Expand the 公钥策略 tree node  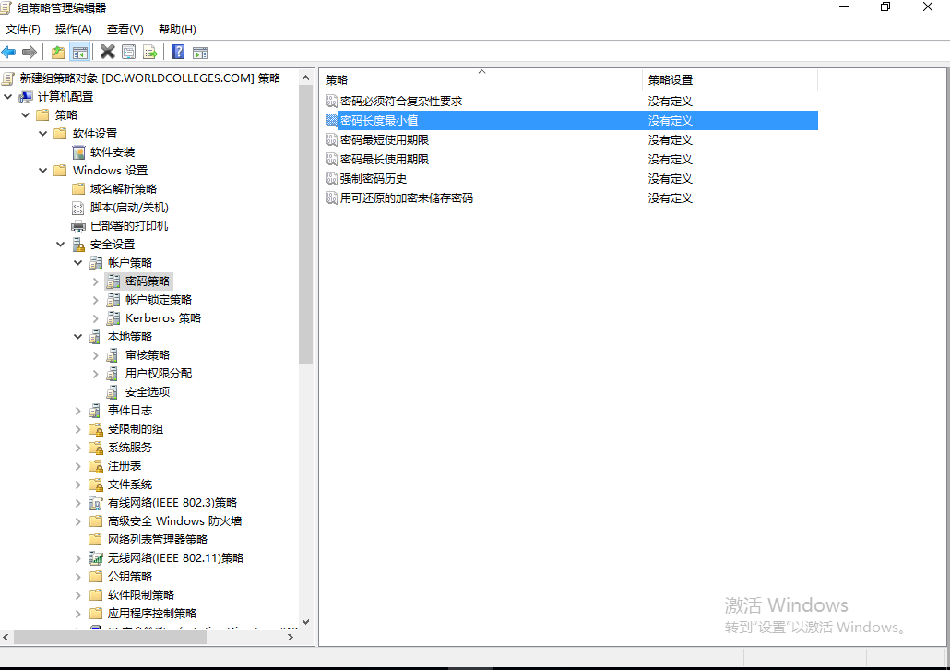(77, 576)
